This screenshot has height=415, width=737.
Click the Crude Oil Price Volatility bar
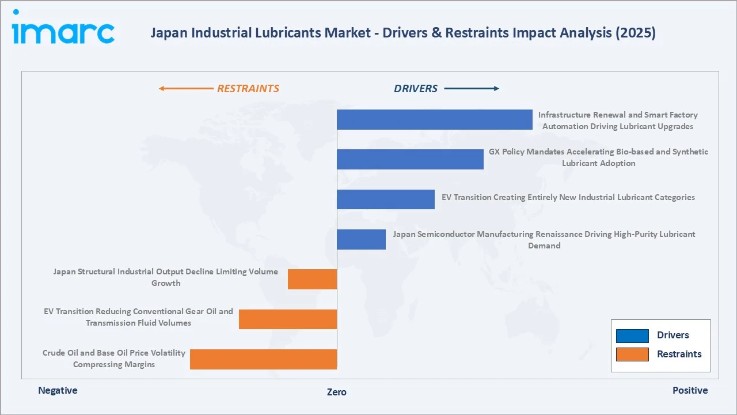point(263,359)
